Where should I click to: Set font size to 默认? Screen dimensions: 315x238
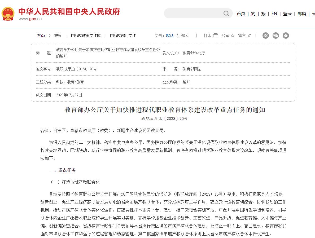[169, 36]
